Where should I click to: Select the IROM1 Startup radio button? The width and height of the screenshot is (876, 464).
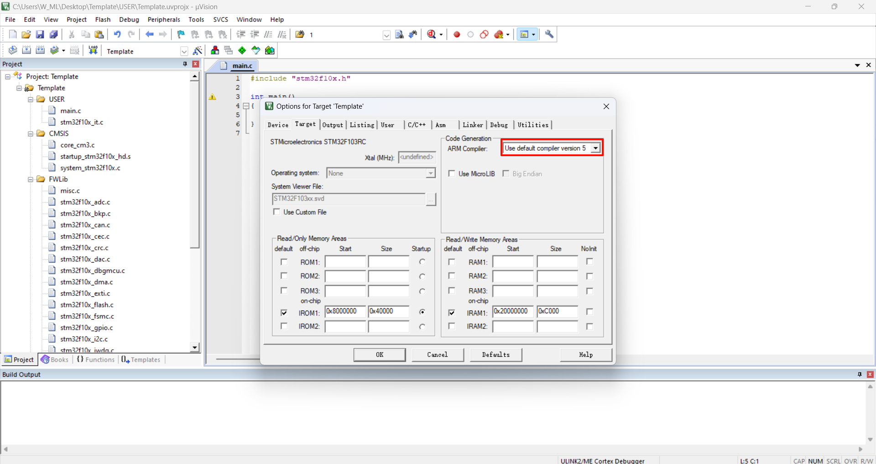422,312
